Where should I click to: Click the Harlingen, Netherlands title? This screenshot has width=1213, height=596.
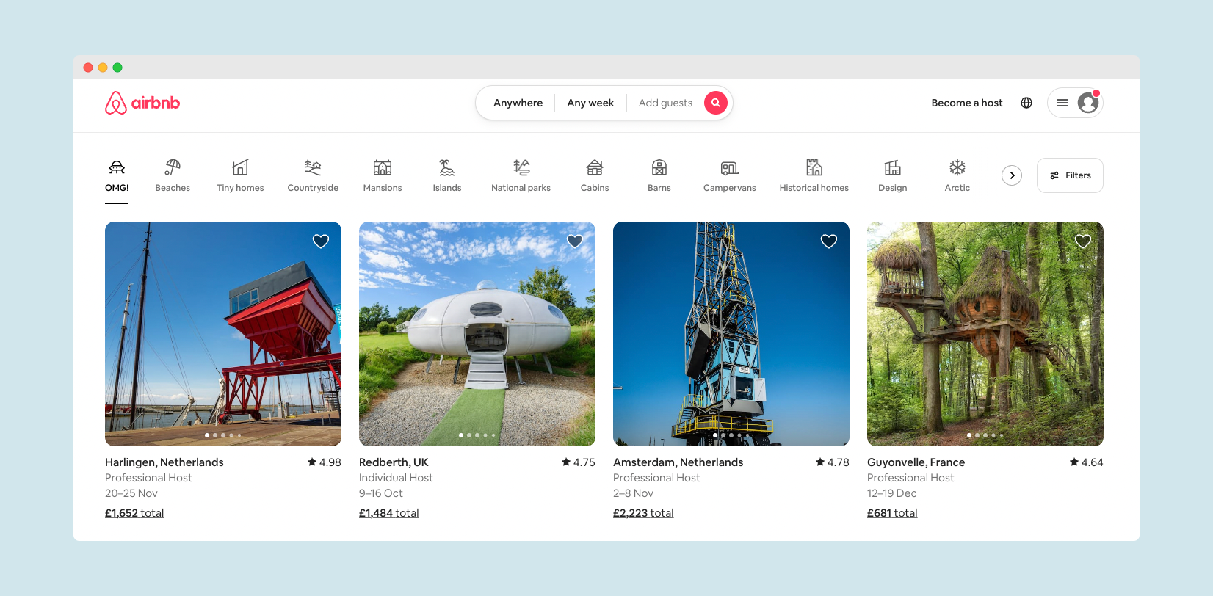point(164,462)
